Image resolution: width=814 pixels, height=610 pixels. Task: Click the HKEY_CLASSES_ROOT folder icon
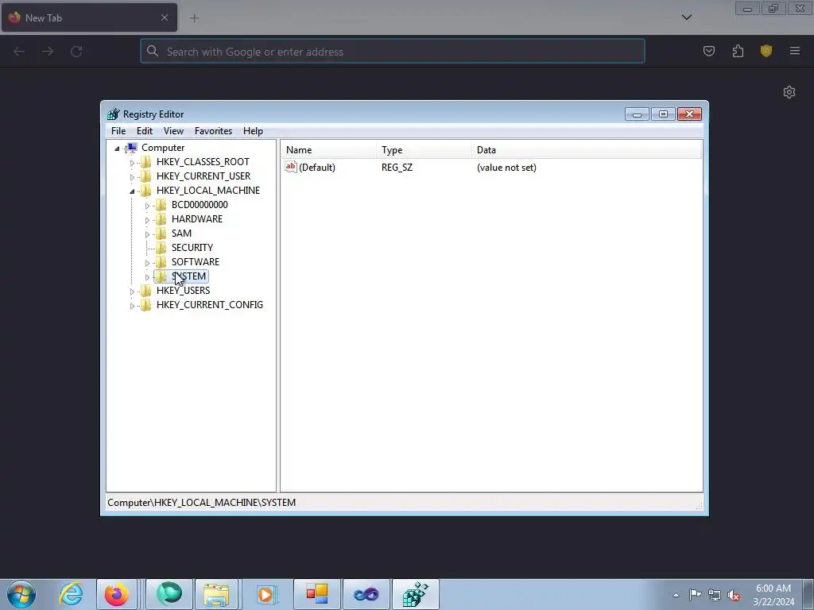[x=146, y=162]
